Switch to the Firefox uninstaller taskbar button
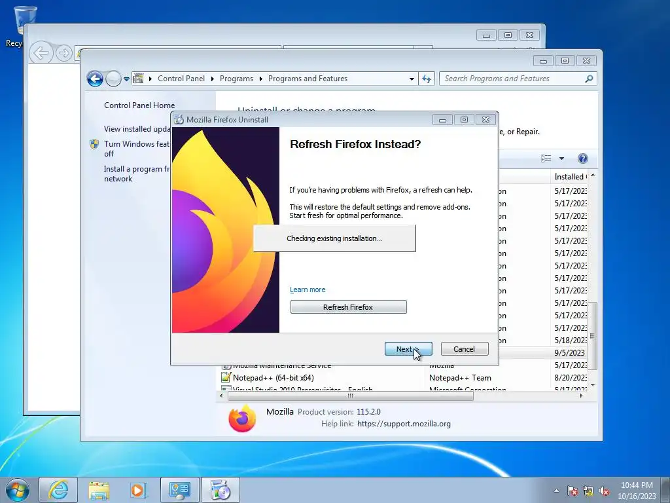The height and width of the screenshot is (503, 670). point(220,490)
